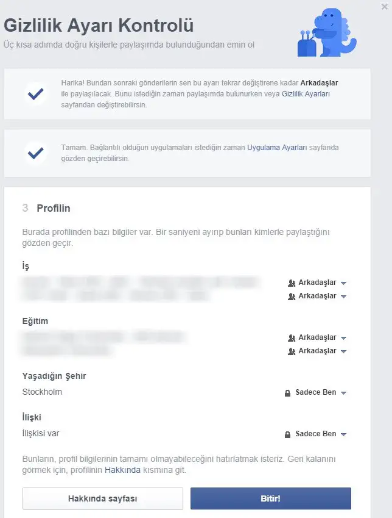Click the checkmark icon beside Arkadaşlar sharing message

[35, 94]
